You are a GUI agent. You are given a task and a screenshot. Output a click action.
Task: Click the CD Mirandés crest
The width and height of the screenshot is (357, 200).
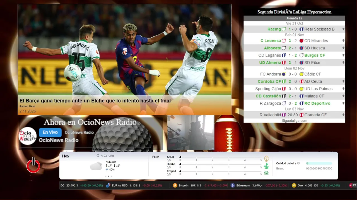[301, 41]
